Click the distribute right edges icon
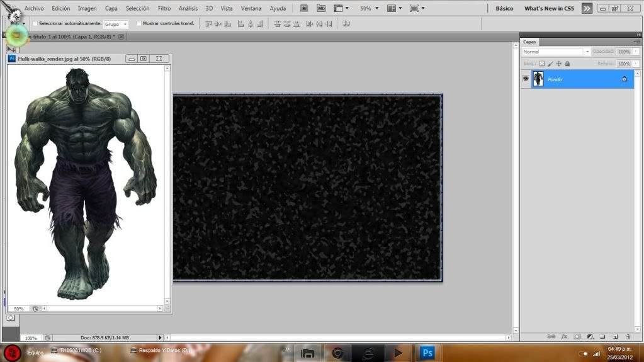Screen dimensions: 644x362 click(329, 24)
